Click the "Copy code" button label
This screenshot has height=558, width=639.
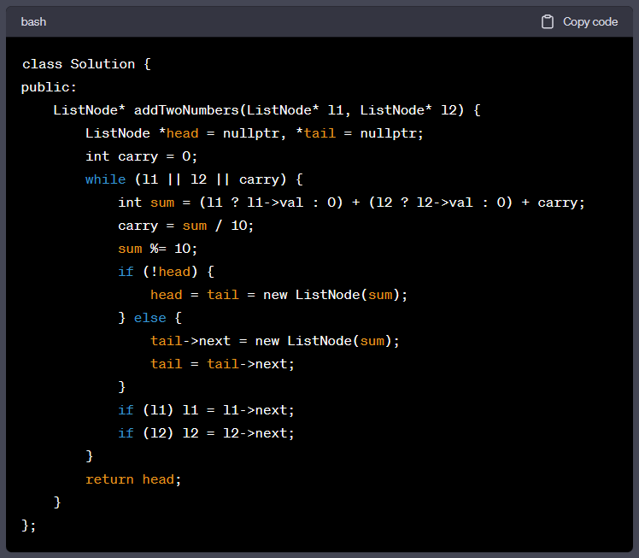point(590,21)
